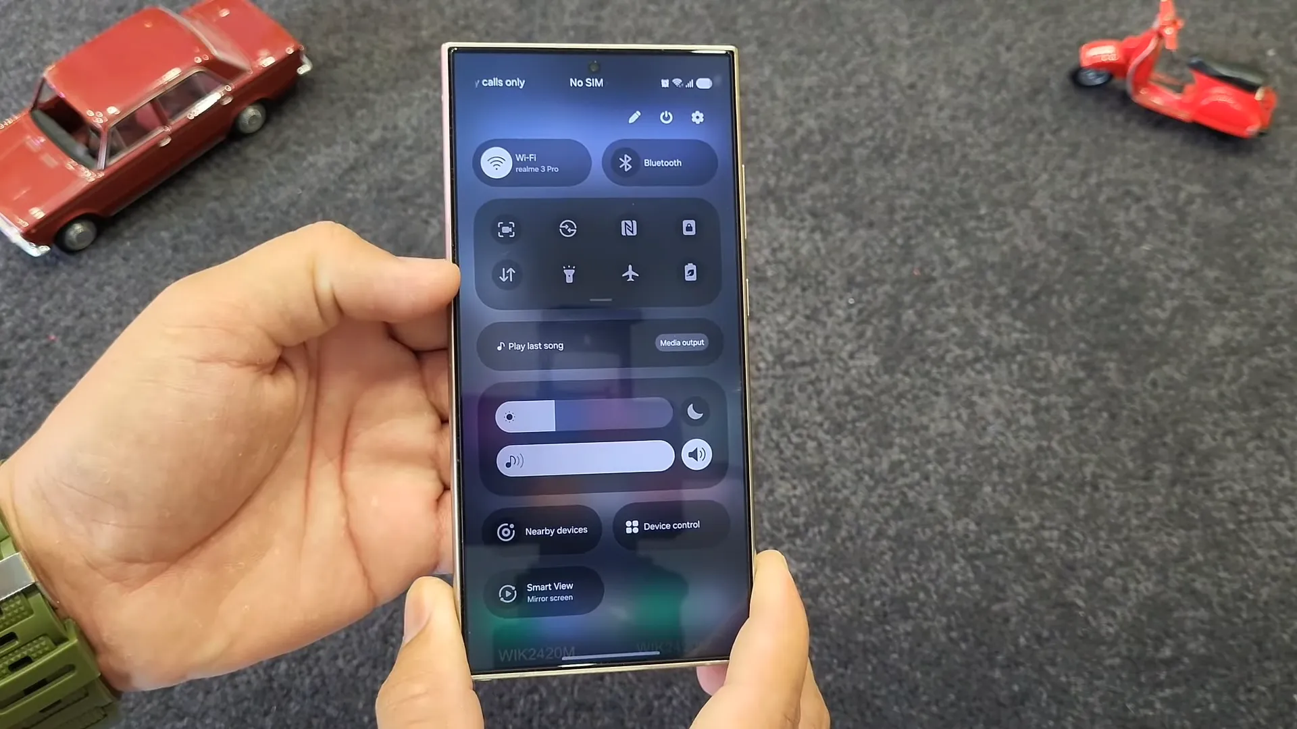The image size is (1297, 729).
Task: Open Settings gear icon
Action: [698, 117]
